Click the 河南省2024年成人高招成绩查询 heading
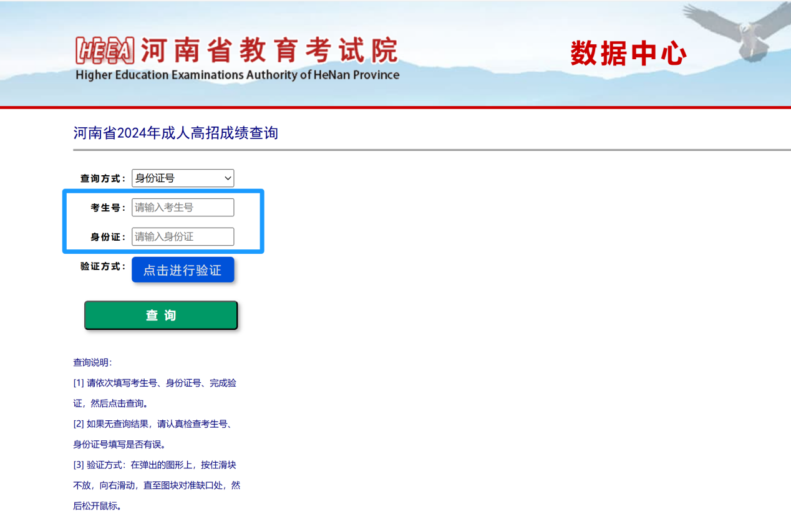The width and height of the screenshot is (791, 530). [x=175, y=133]
